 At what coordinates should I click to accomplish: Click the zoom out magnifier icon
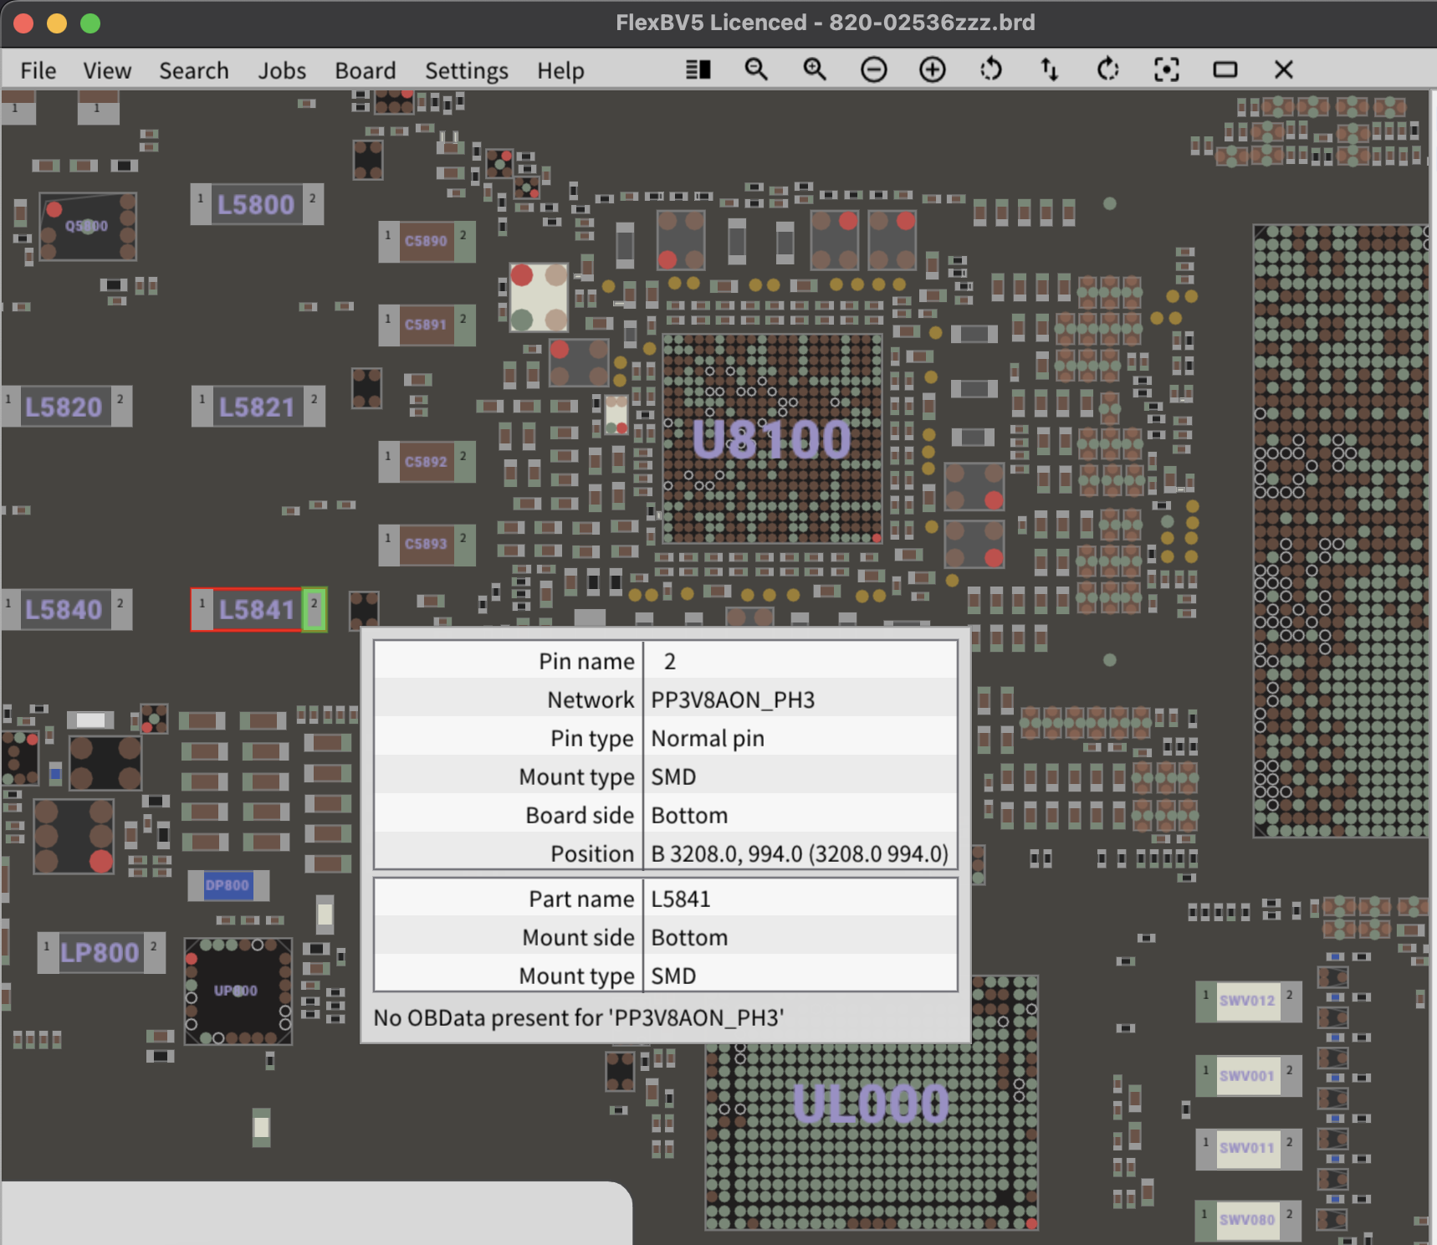pyautogui.click(x=756, y=69)
